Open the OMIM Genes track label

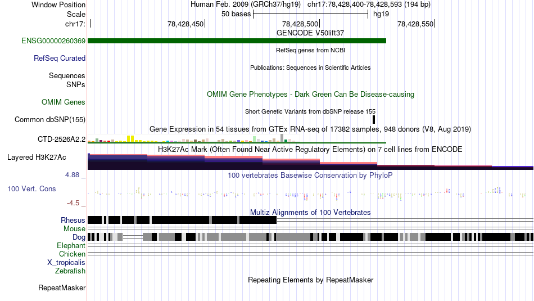coord(64,102)
